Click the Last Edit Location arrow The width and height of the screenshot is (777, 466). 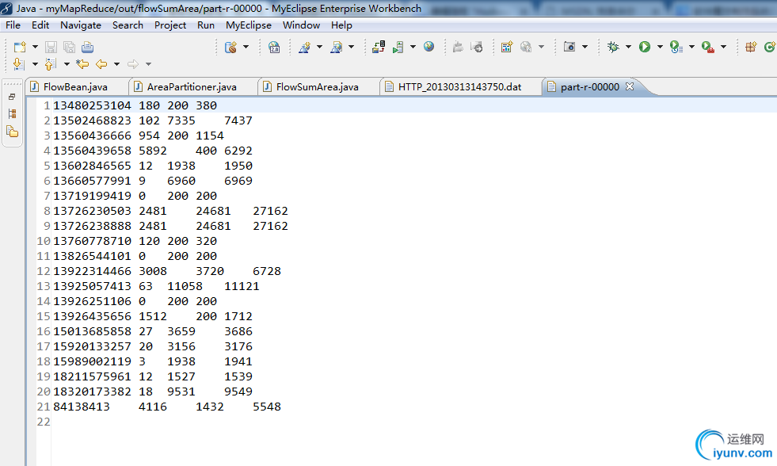[82, 64]
